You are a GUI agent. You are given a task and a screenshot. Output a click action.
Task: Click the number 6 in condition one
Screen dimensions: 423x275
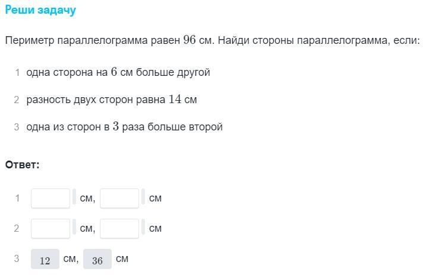113,72
